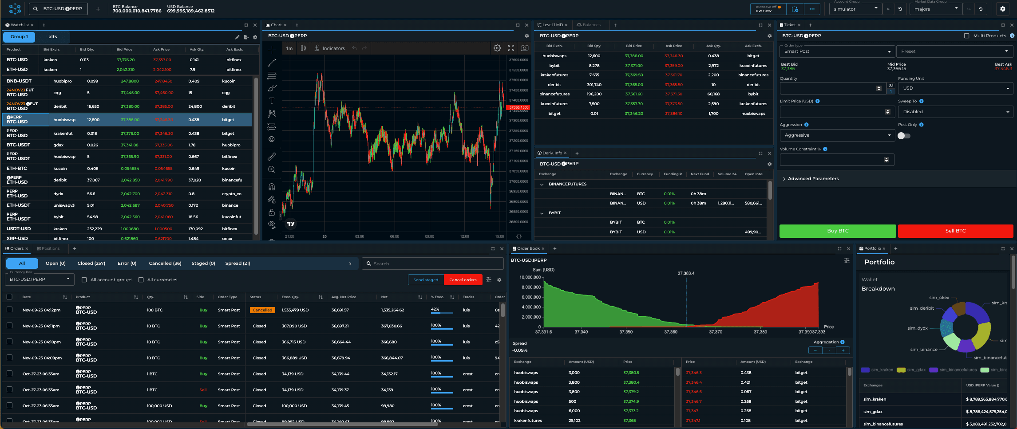Enable the Post Only toggle in the ticket
Viewport: 1017px width, 429px height.
(x=904, y=136)
